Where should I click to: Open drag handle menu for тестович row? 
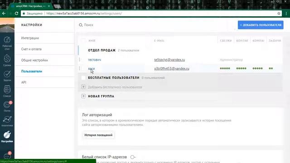[80, 59]
